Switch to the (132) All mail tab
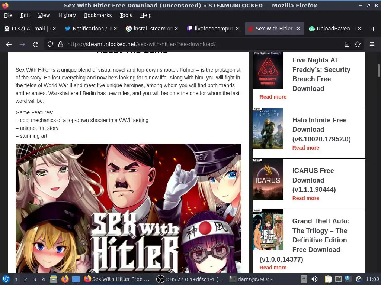This screenshot has height=285, width=381. (31, 29)
